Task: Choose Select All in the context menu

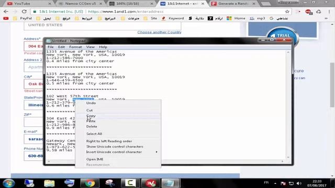Action: pyautogui.click(x=118, y=134)
